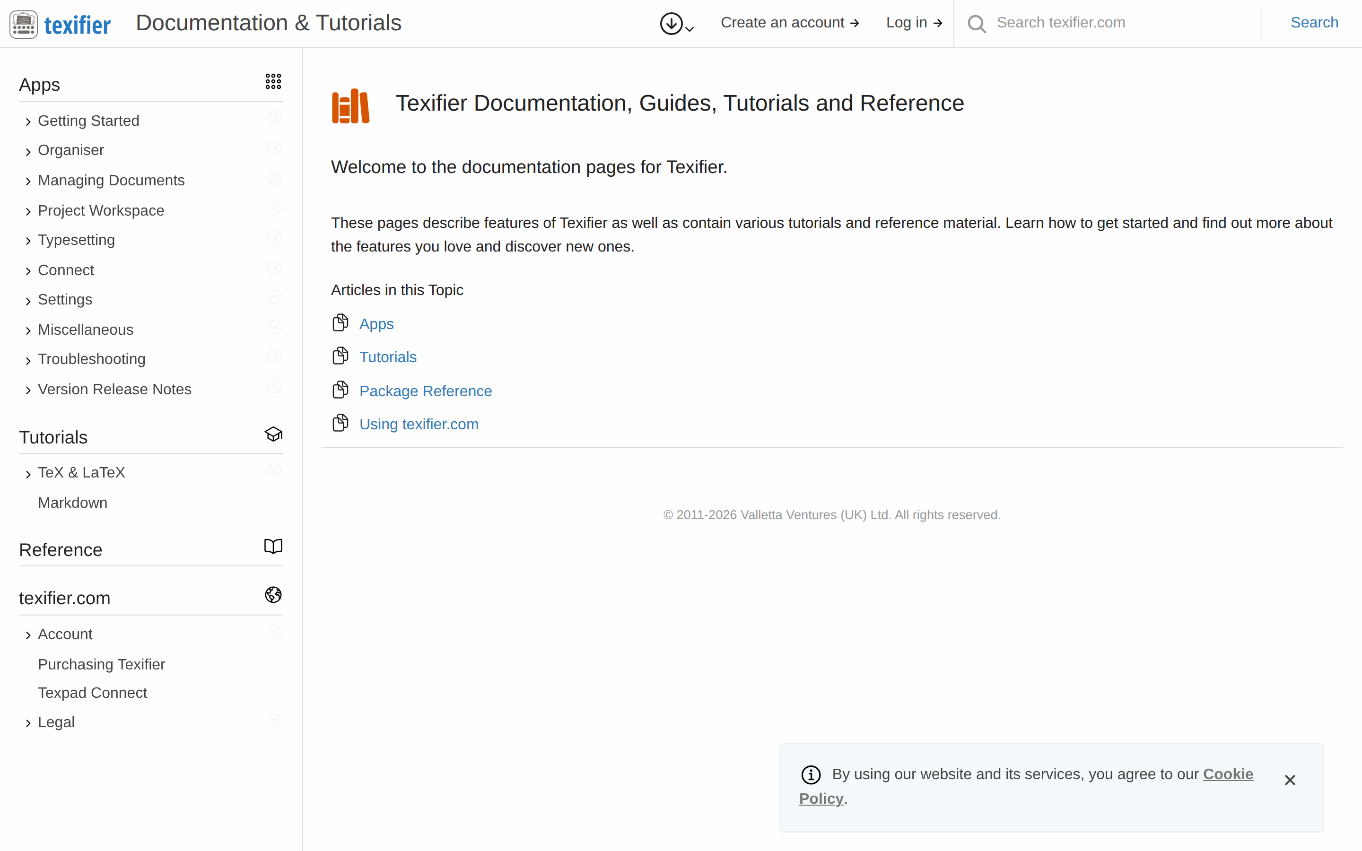
Task: Click the magnifier search icon
Action: (x=977, y=24)
